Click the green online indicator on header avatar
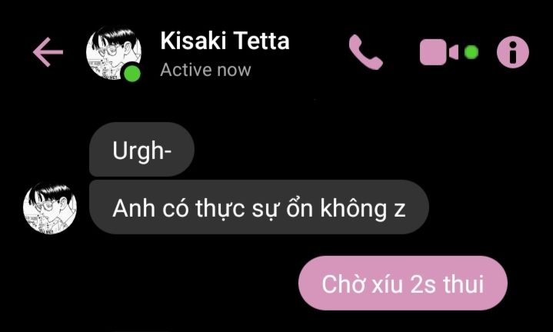The image size is (553, 332). [x=132, y=74]
